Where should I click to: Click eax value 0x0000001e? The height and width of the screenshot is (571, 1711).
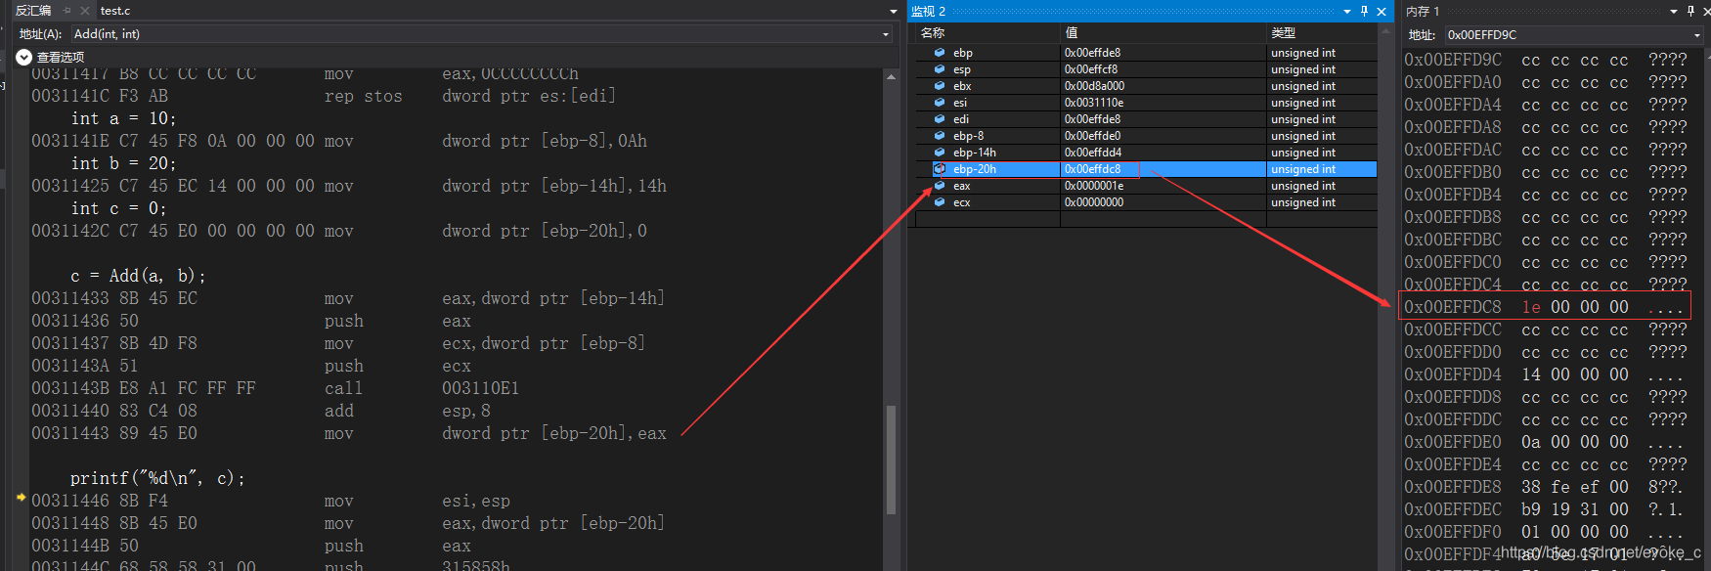[1093, 186]
